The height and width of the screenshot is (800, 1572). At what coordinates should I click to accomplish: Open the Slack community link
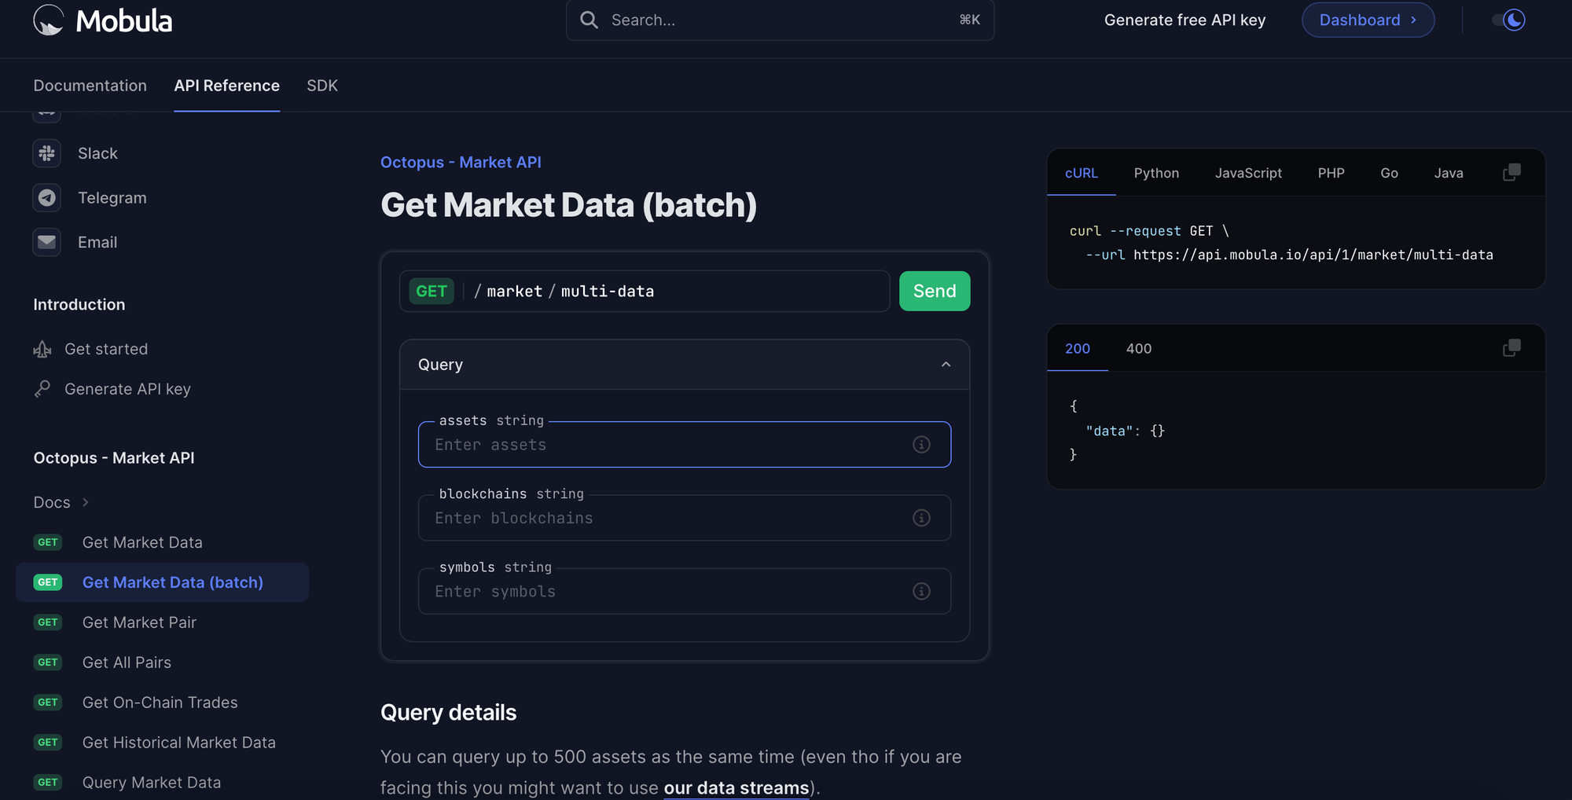click(x=97, y=153)
